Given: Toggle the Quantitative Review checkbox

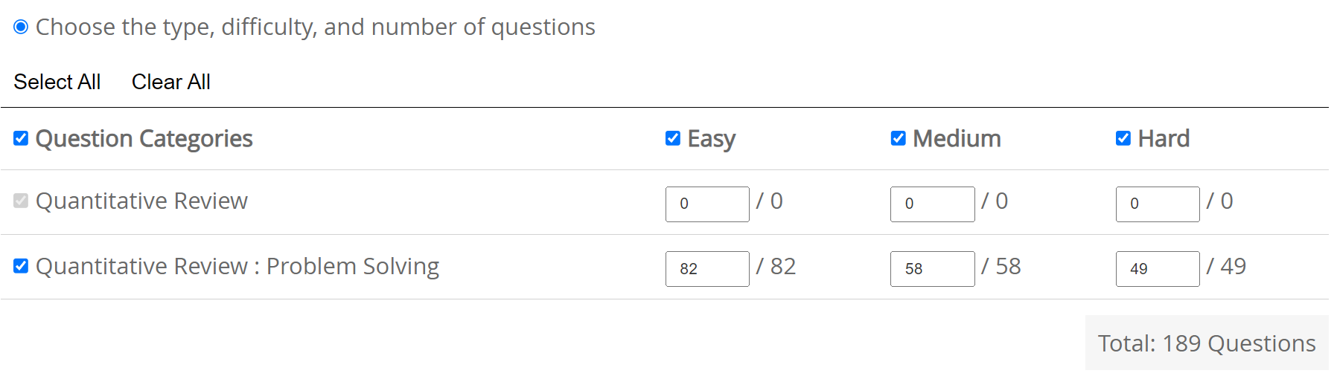Looking at the screenshot, I should click(x=21, y=201).
